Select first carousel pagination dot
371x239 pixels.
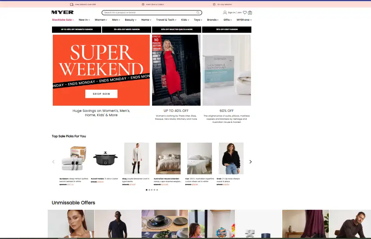[x=147, y=190]
